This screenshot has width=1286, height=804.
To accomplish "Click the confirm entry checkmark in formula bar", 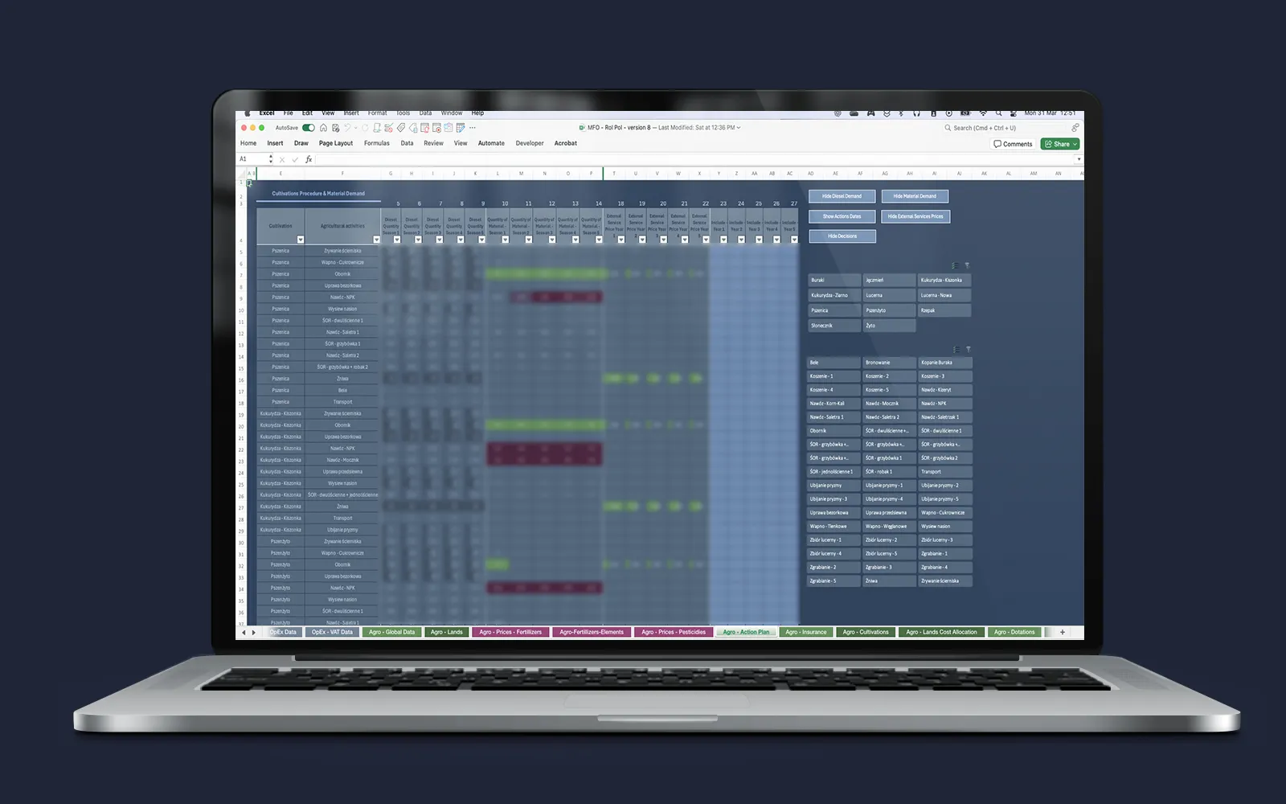I will point(295,159).
